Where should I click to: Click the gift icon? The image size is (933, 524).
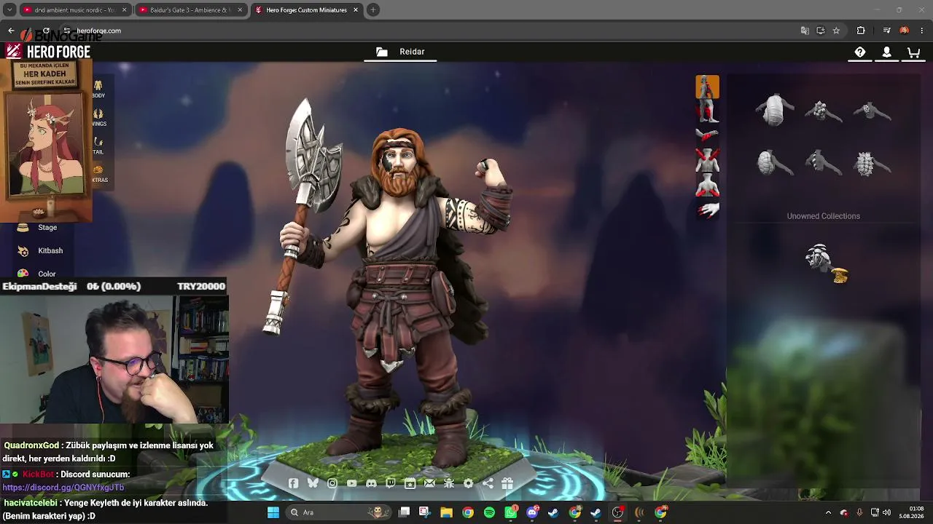(507, 483)
